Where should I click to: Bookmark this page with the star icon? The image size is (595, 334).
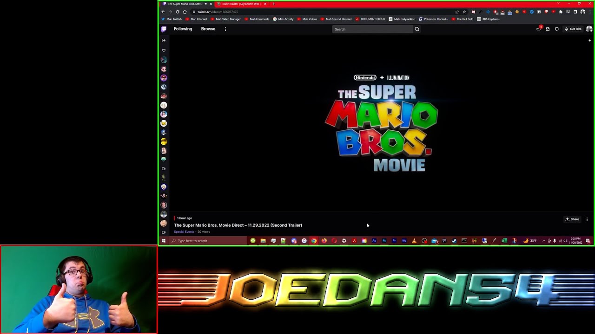(x=464, y=12)
